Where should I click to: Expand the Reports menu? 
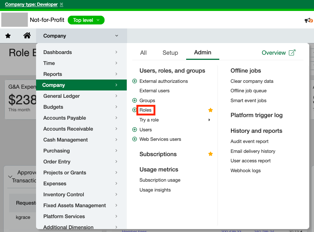pyautogui.click(x=81, y=74)
